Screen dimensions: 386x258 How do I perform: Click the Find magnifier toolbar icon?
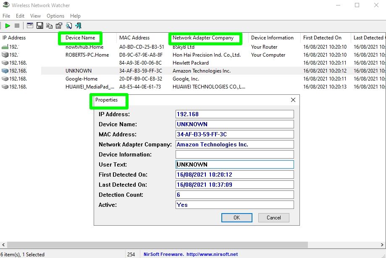68,25
